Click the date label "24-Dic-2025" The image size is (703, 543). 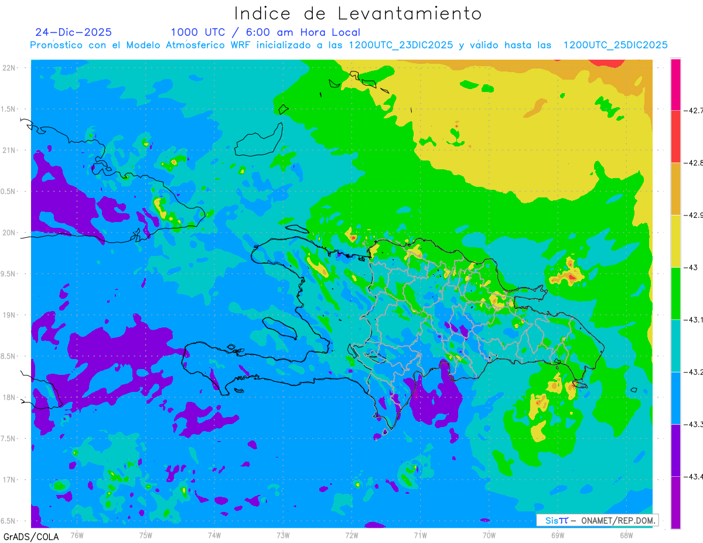pyautogui.click(x=73, y=32)
